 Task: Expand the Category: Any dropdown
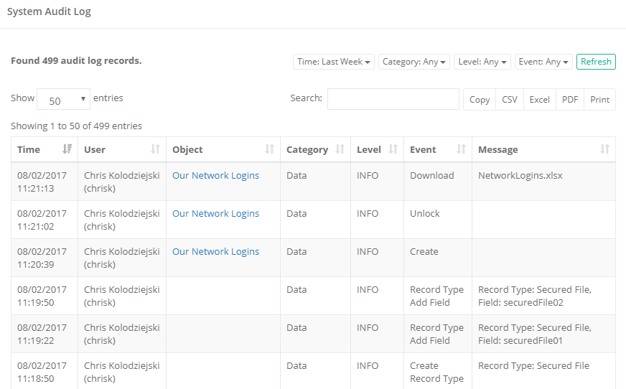[x=415, y=62]
